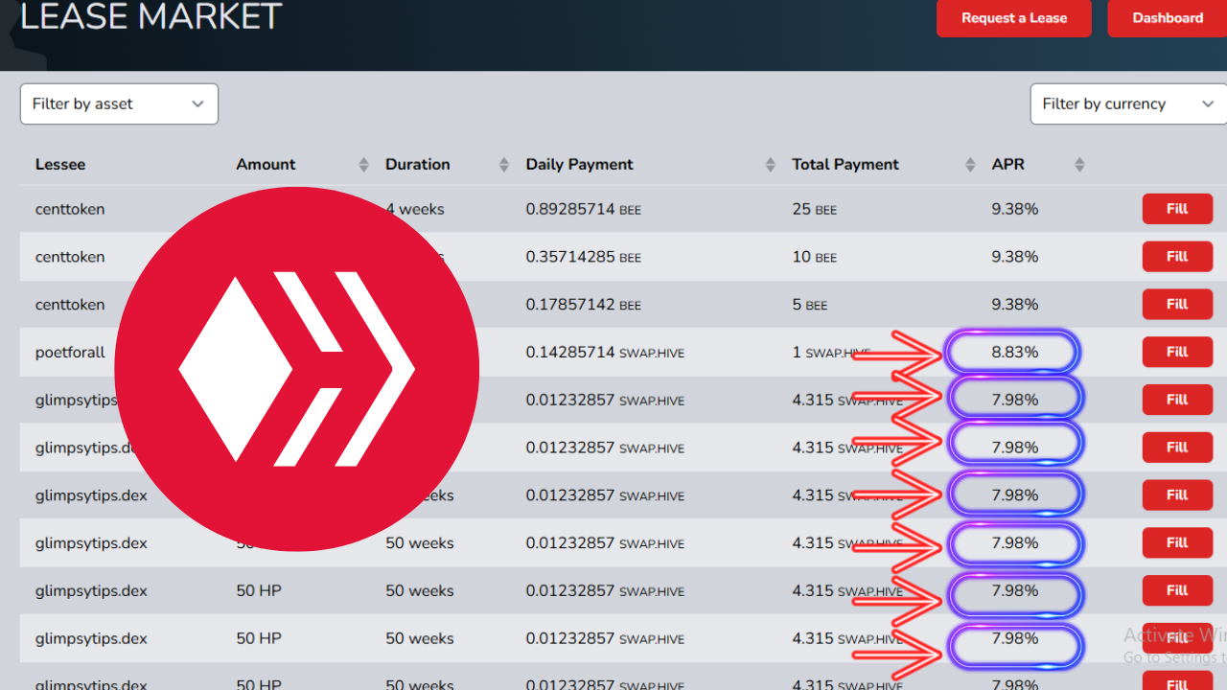
Task: Sort by Daily Payment sort arrows
Action: [770, 165]
